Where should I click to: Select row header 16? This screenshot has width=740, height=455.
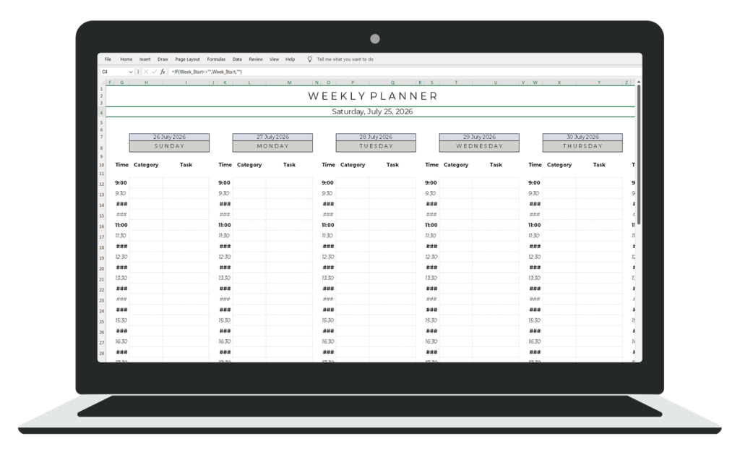pos(101,226)
